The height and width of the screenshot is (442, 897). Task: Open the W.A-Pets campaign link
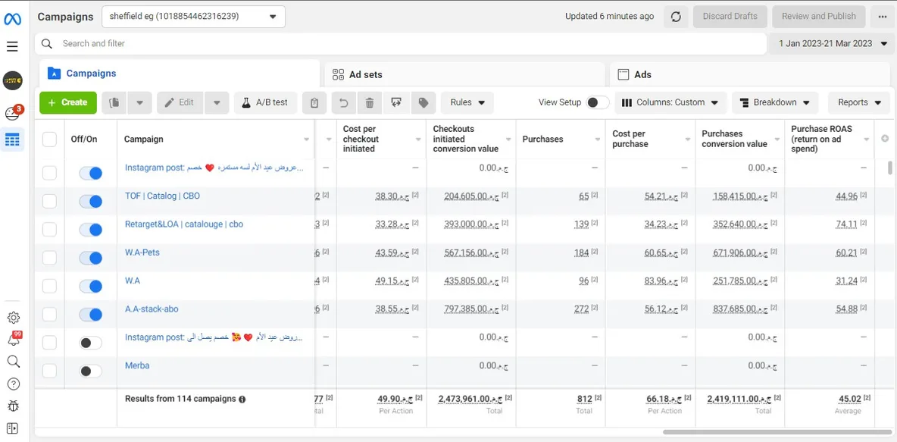pyautogui.click(x=142, y=252)
